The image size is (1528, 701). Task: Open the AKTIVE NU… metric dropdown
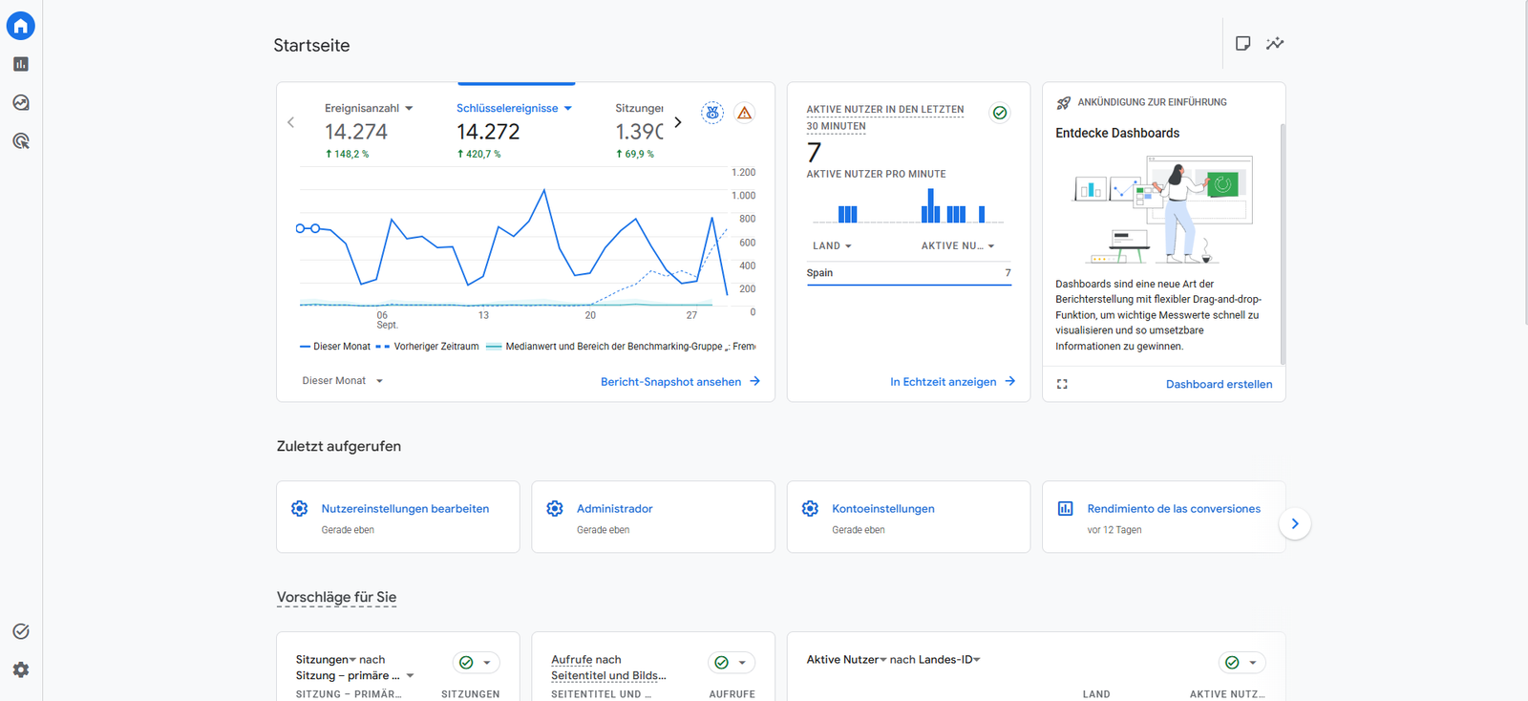coord(958,245)
